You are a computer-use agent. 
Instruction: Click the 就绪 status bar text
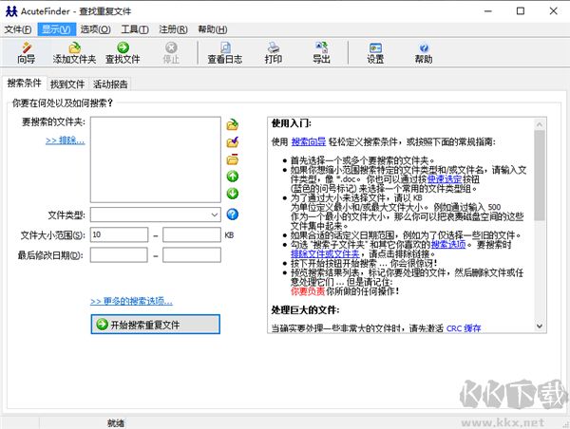tap(116, 422)
